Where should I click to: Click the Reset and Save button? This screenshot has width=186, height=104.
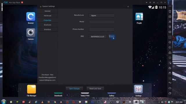tap(95, 89)
